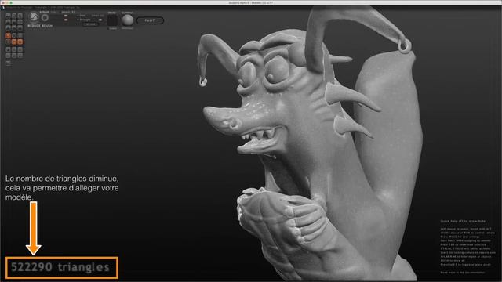The height and width of the screenshot is (282, 502).
Task: Select the Scale tool
Action: click(x=20, y=16)
